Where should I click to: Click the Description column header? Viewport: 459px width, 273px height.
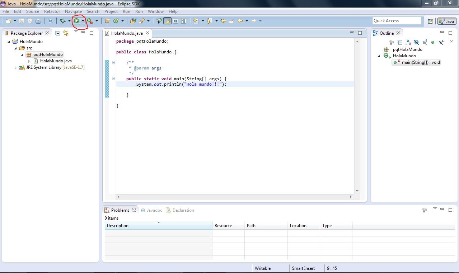(x=158, y=226)
